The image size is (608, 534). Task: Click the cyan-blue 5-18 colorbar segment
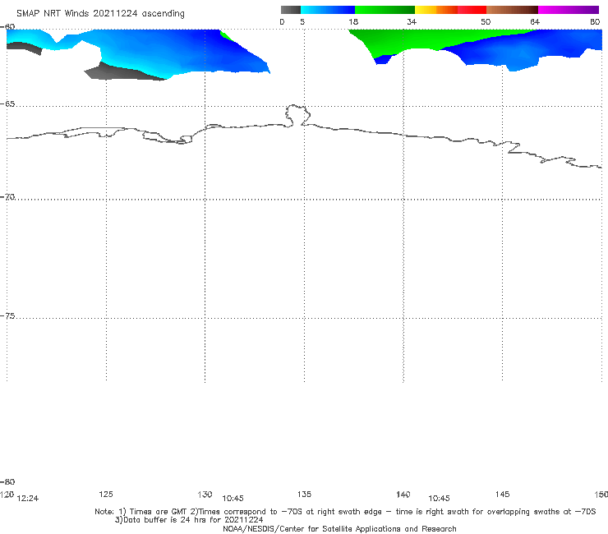pyautogui.click(x=328, y=10)
